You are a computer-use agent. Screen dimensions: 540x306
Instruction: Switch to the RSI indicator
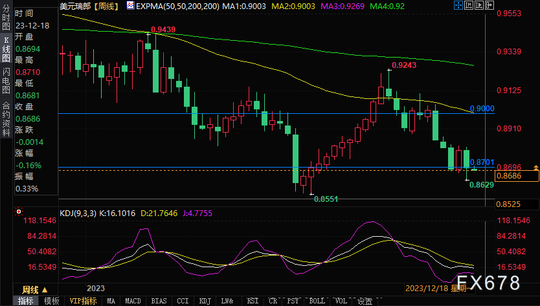coord(253,301)
